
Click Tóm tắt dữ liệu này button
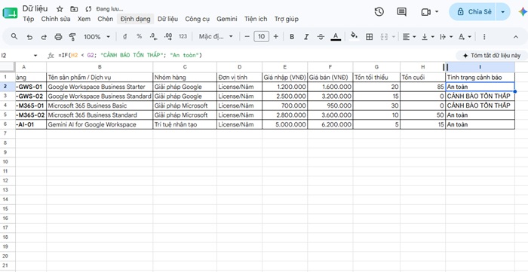point(491,56)
